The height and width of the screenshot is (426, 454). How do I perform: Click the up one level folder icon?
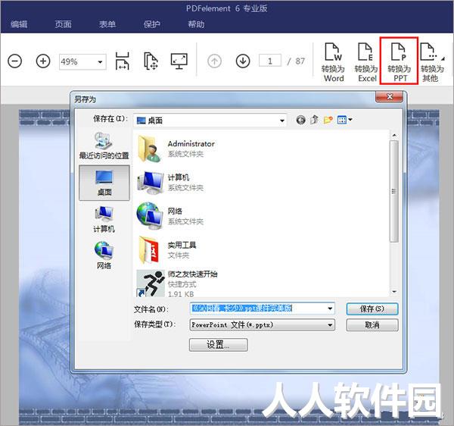pos(314,120)
